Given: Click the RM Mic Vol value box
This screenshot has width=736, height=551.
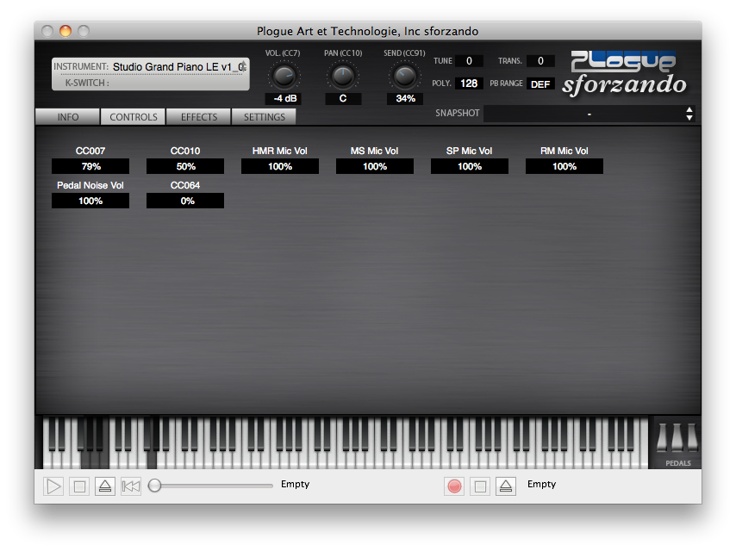Looking at the screenshot, I should 564,166.
